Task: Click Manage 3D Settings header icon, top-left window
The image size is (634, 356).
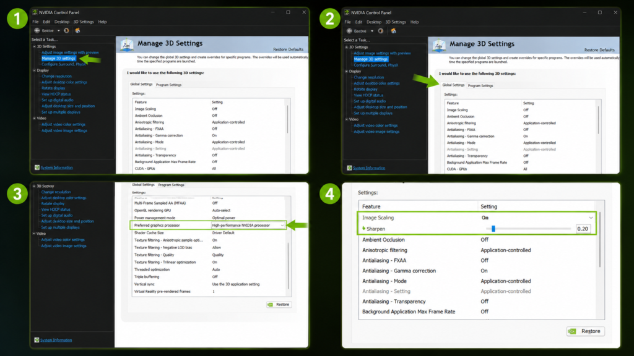Action: coord(127,44)
